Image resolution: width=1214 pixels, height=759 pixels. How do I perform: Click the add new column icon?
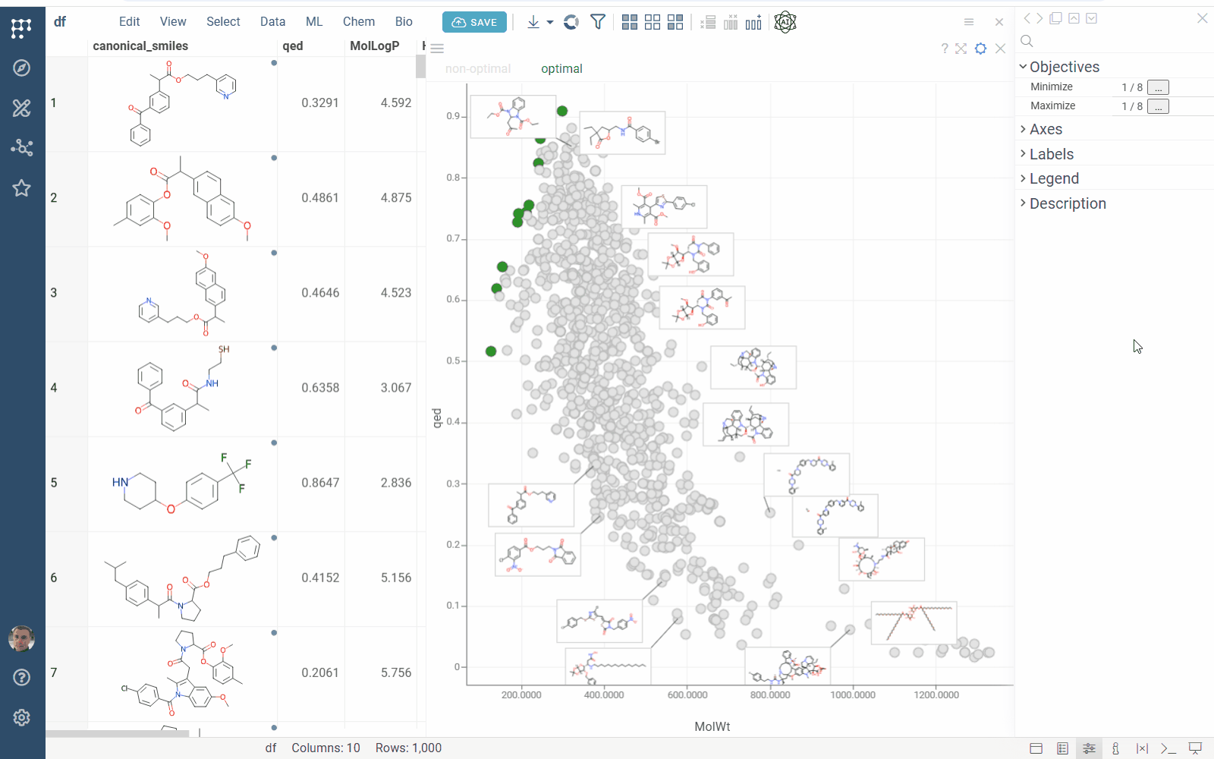(x=753, y=23)
